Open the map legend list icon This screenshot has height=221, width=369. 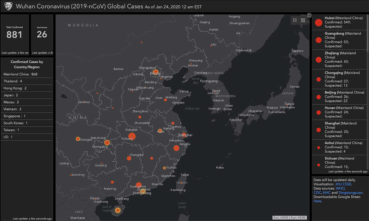295,20
